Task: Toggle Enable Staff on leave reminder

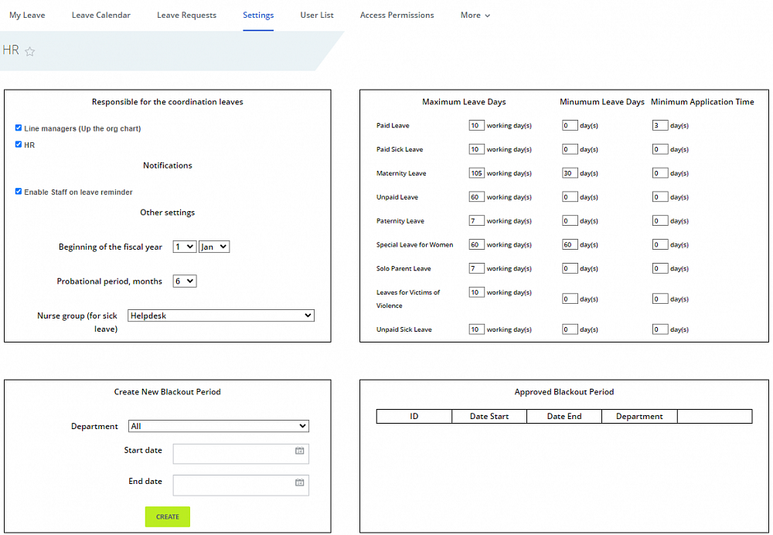Action: pos(18,192)
